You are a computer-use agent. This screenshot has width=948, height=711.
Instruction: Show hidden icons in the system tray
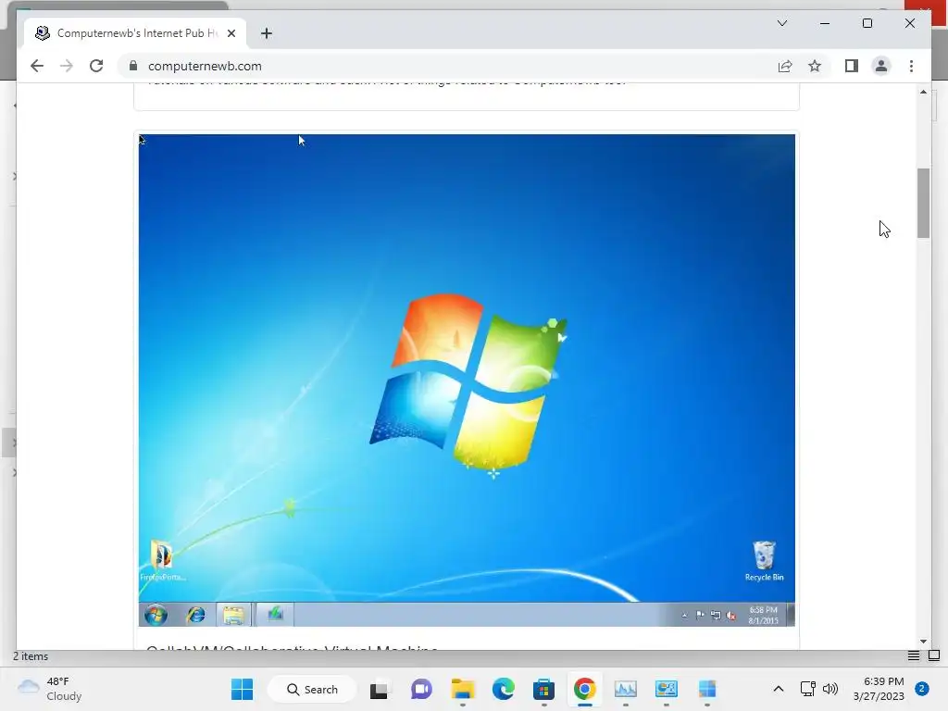pos(779,689)
